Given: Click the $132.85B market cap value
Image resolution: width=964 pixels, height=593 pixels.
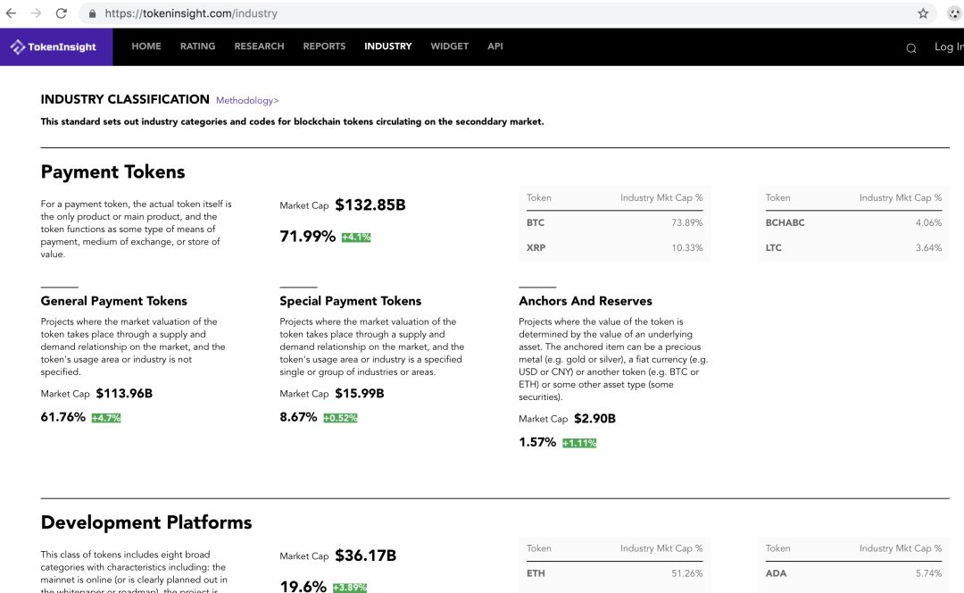Looking at the screenshot, I should tap(370, 205).
